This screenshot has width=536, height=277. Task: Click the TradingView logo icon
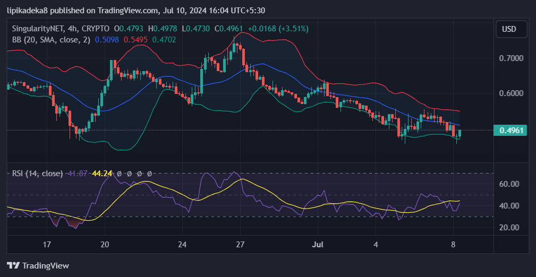[x=13, y=265]
